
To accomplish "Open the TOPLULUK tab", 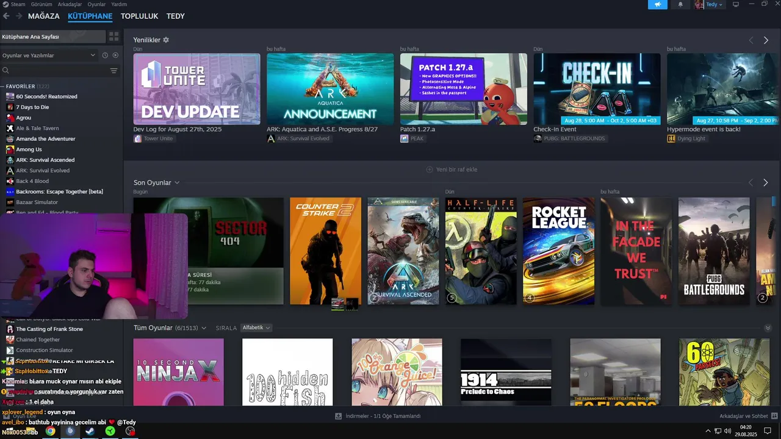I will [140, 16].
